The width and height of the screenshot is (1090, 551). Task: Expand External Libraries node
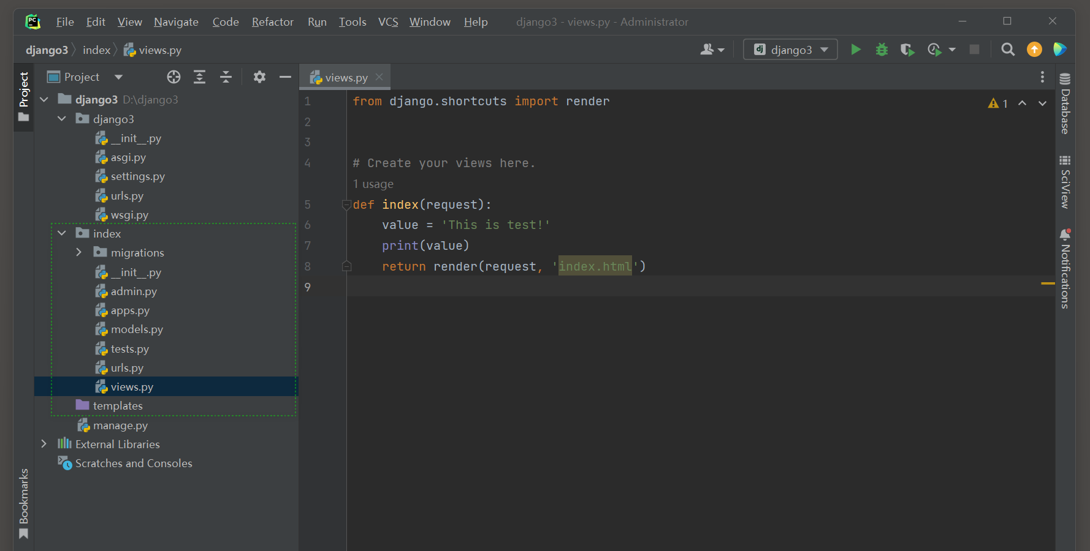click(44, 444)
